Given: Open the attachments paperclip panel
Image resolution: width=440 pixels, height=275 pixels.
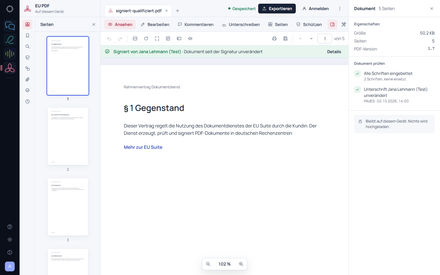Looking at the screenshot, I should tap(28, 79).
